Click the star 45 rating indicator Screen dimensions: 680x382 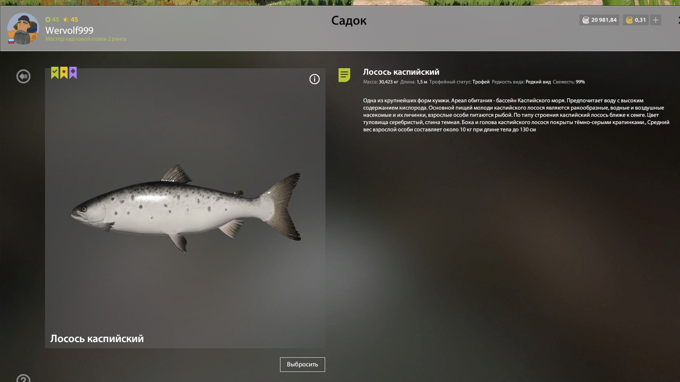(x=70, y=20)
